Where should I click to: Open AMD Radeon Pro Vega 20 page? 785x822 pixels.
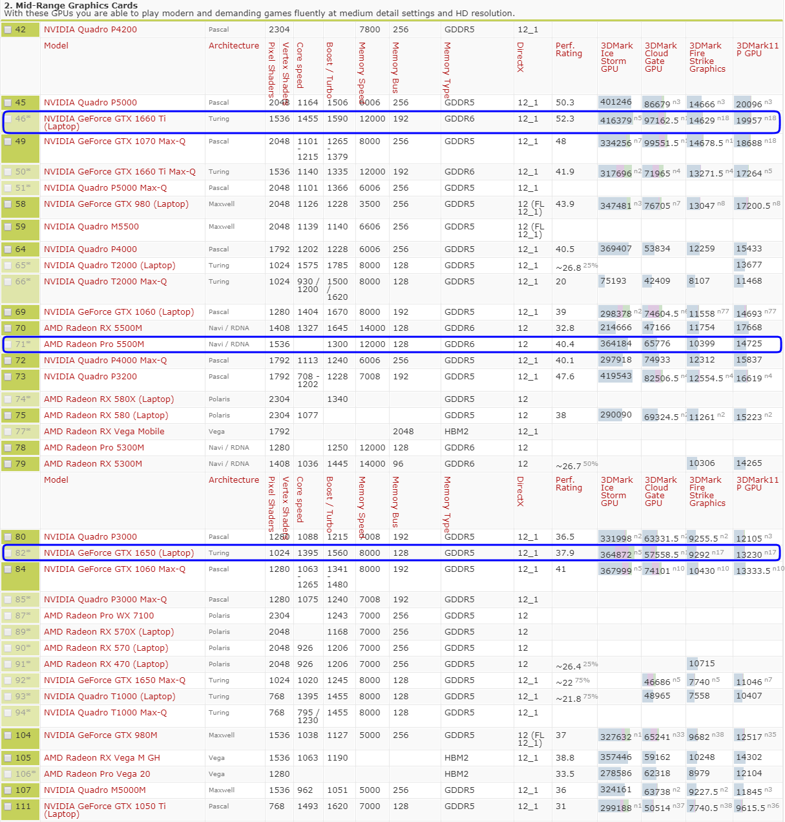pos(97,774)
